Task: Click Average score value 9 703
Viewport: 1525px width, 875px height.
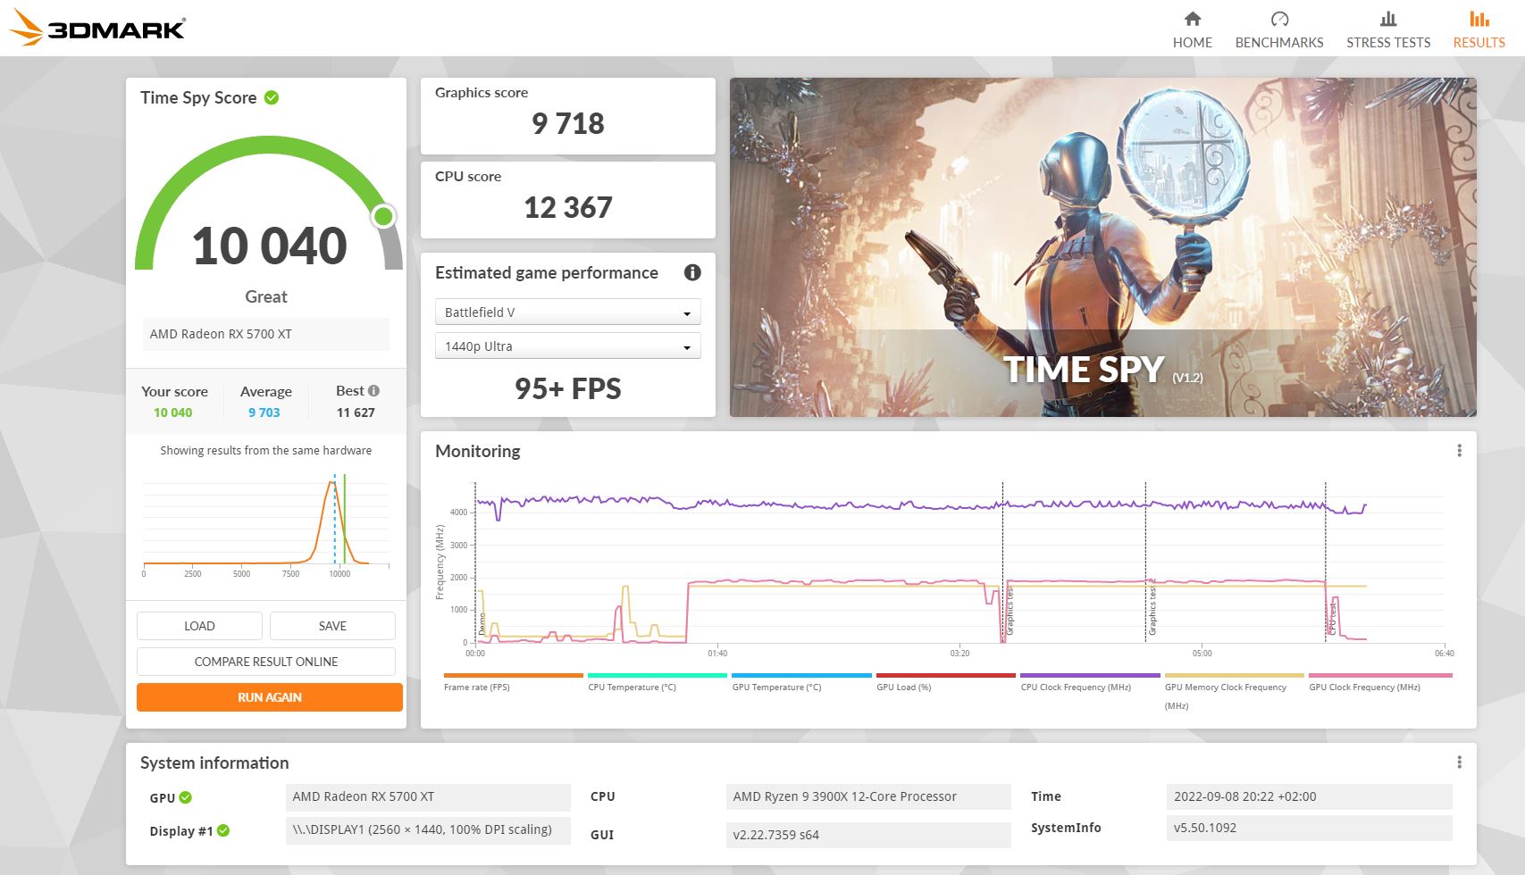Action: coord(264,412)
